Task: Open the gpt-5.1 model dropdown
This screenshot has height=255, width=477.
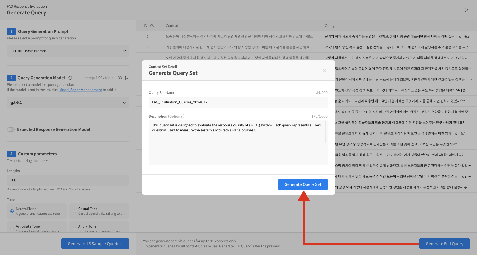Action: (x=68, y=103)
